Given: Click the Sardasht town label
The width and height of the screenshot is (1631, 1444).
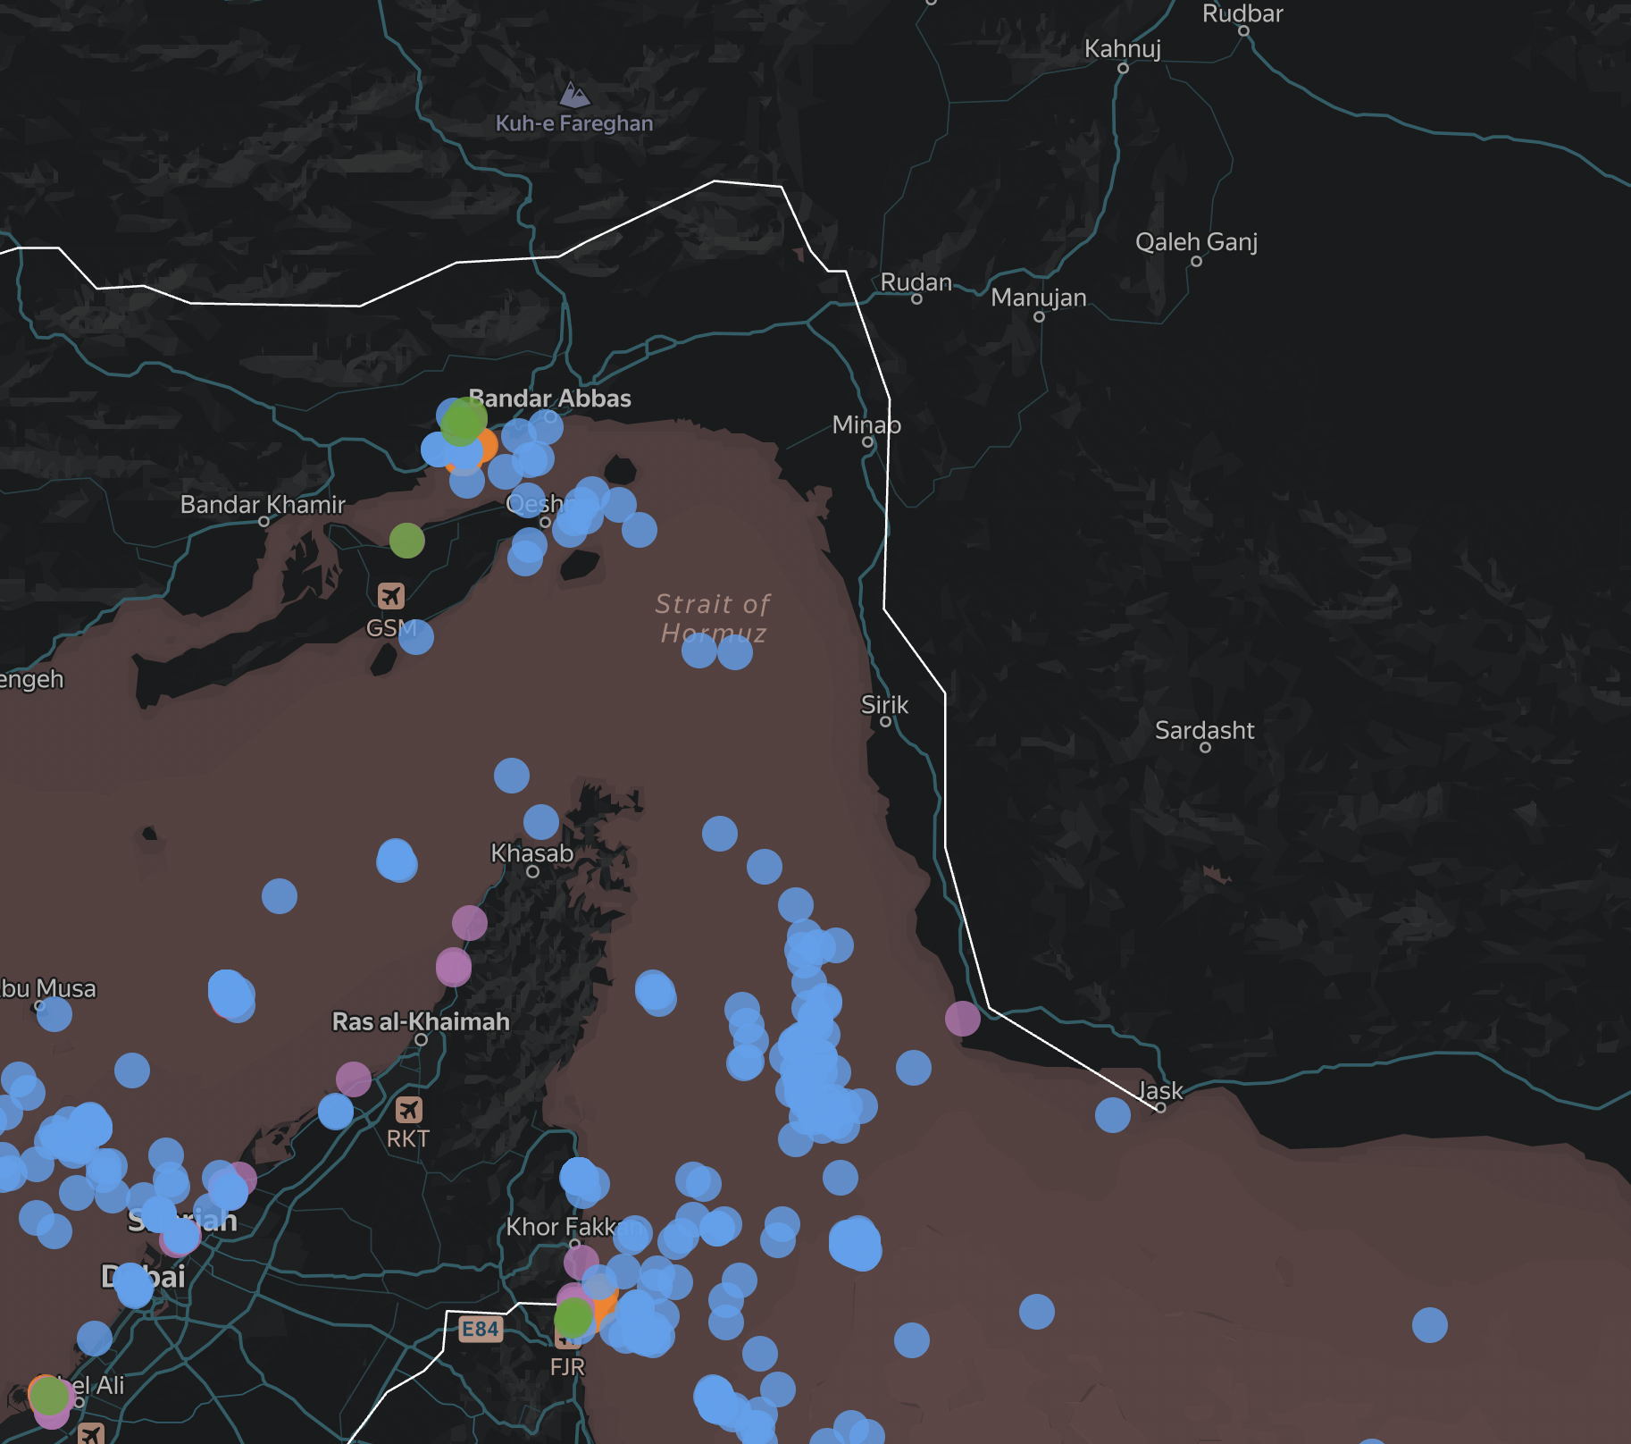Looking at the screenshot, I should tap(1205, 730).
